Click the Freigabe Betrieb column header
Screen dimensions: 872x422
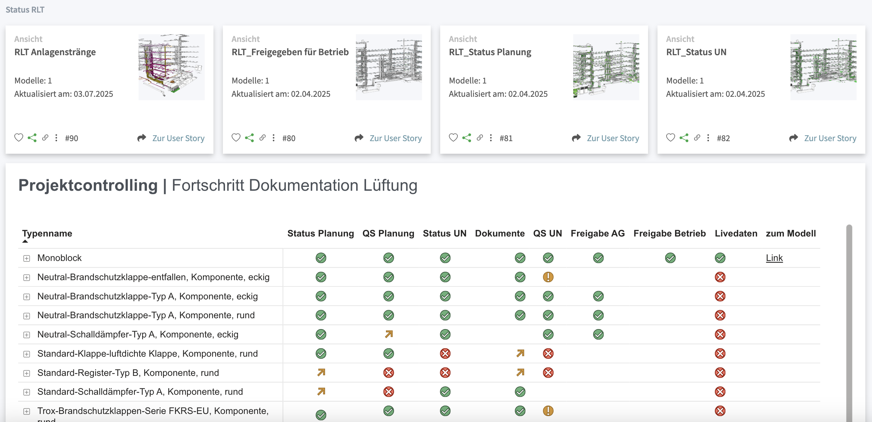pyautogui.click(x=669, y=233)
